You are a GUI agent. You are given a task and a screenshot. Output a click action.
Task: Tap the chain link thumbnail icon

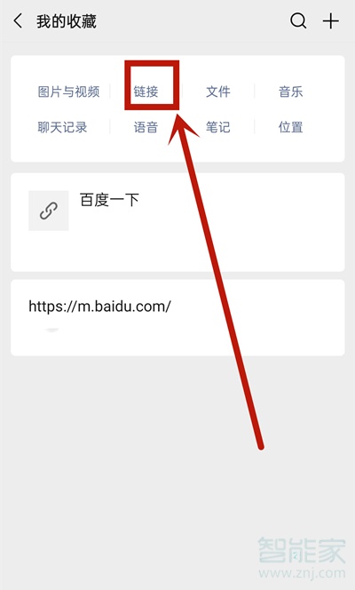(x=49, y=211)
